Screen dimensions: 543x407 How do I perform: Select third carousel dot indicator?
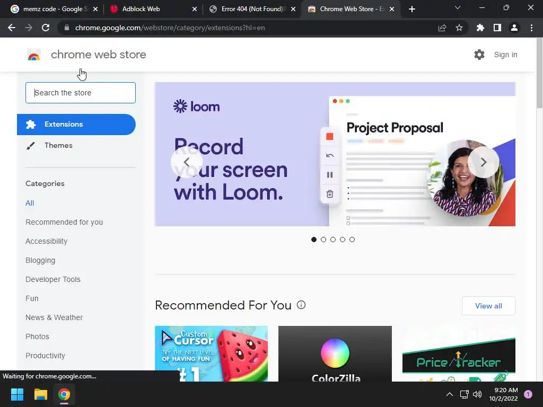click(x=333, y=240)
